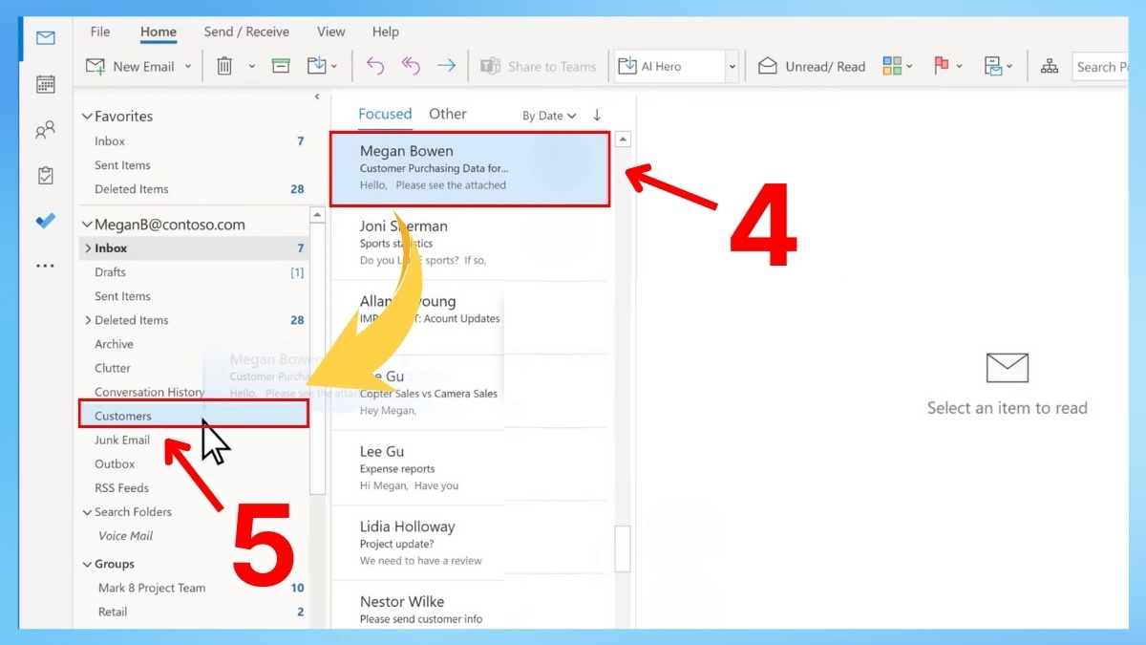Open the Calendar view icon

pos(45,84)
